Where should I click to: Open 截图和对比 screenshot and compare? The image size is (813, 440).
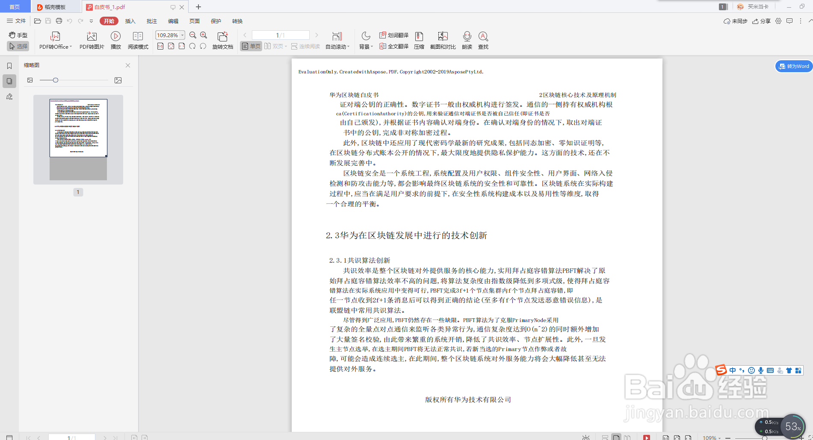[x=443, y=41]
